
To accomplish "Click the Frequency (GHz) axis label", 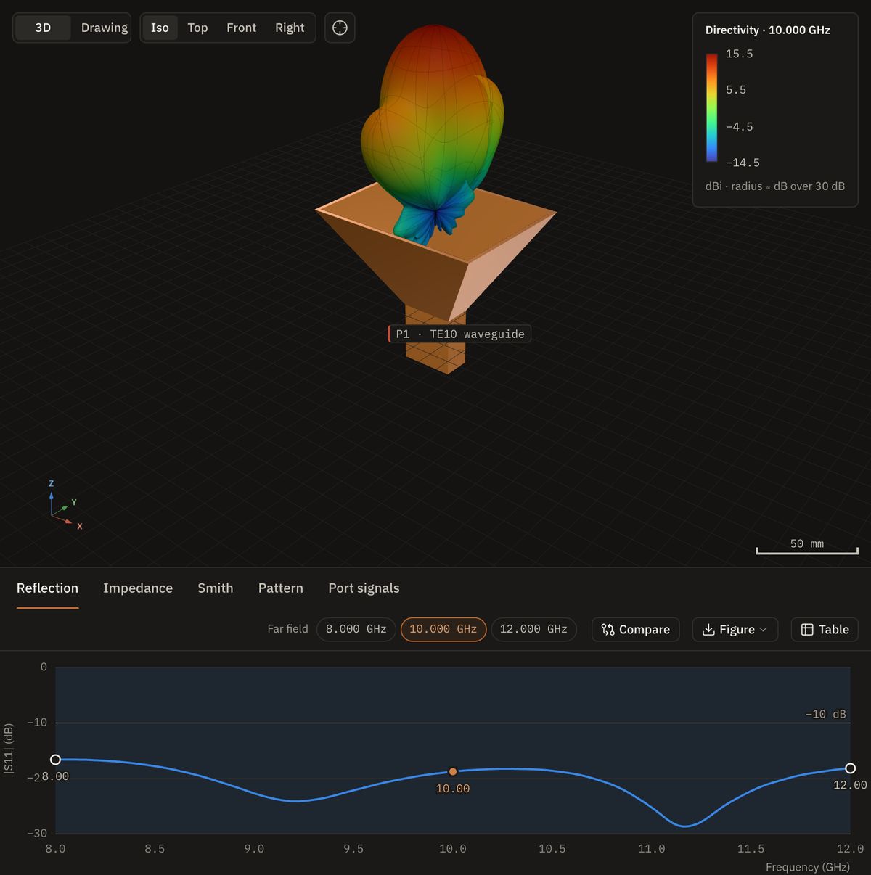I will (x=808, y=867).
